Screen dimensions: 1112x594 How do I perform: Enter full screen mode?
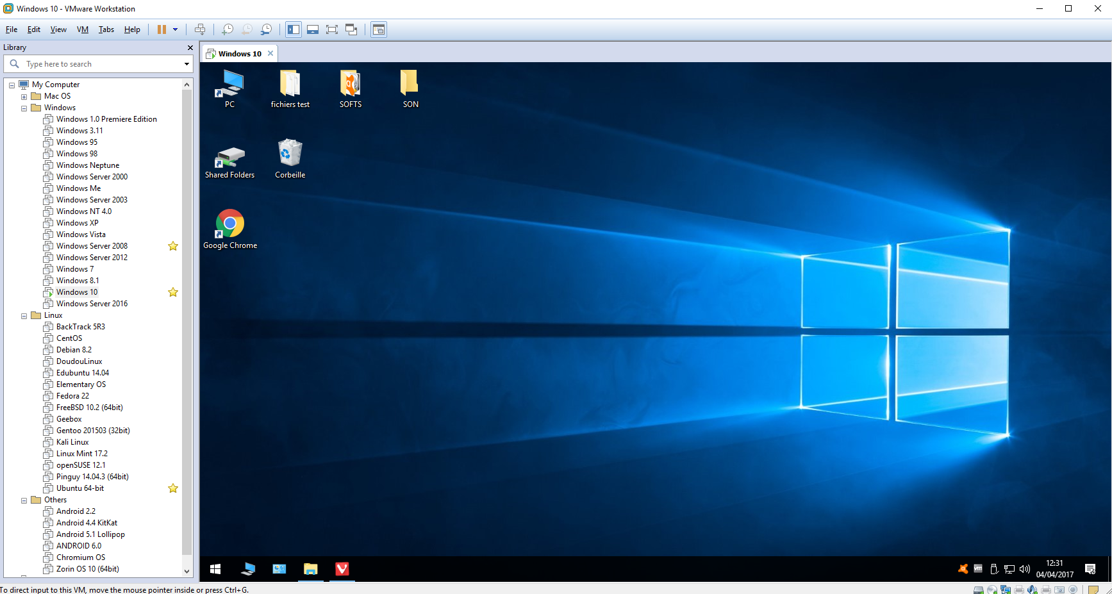(332, 29)
